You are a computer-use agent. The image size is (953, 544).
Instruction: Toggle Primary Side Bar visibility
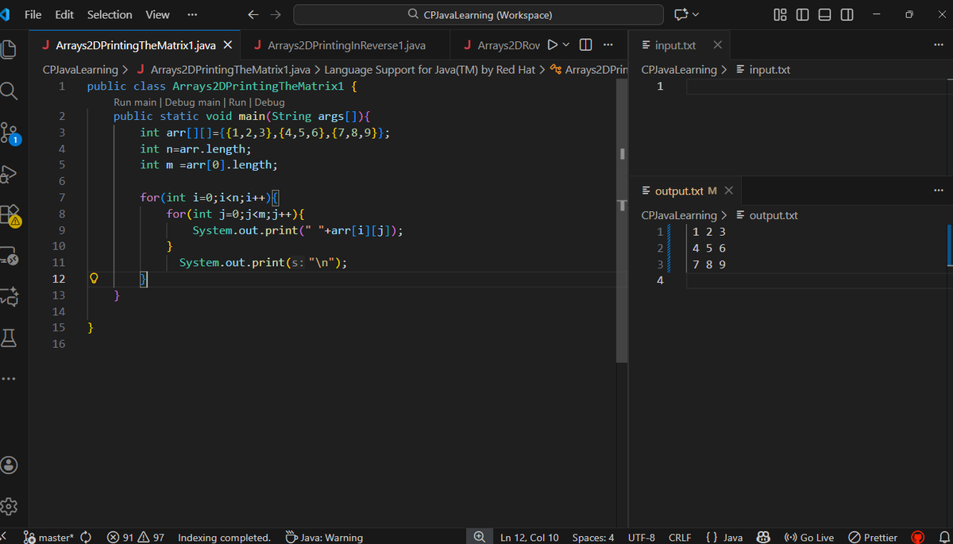pyautogui.click(x=801, y=14)
